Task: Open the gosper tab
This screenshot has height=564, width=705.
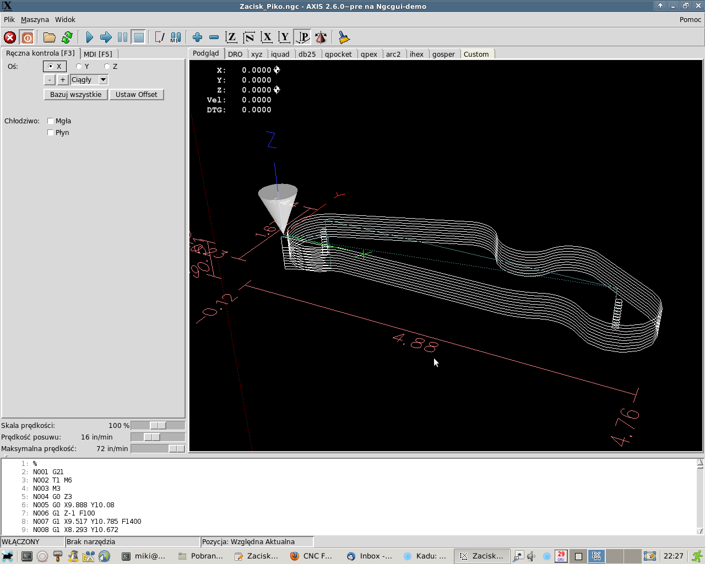Action: click(x=443, y=55)
